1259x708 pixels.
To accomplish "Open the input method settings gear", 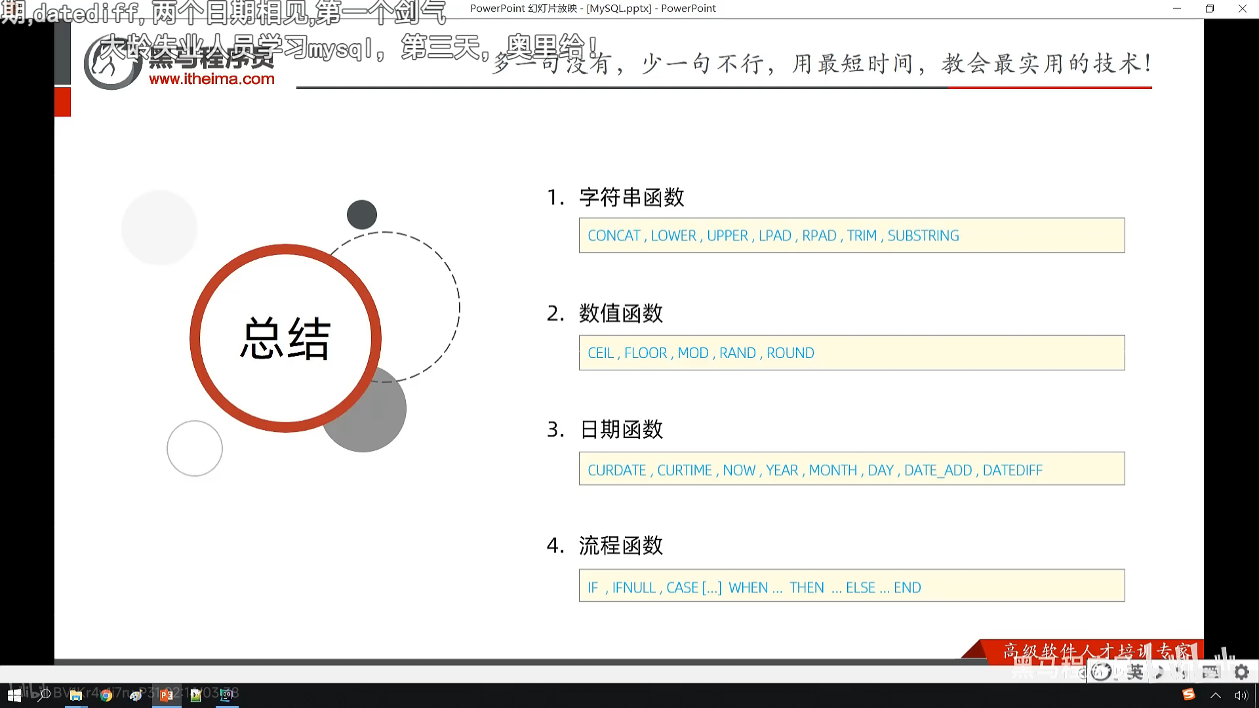I will (1241, 673).
